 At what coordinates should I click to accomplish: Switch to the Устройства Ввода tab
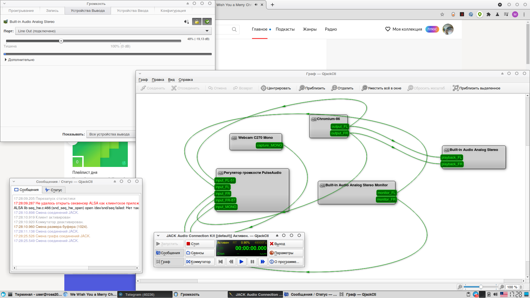pos(132,10)
